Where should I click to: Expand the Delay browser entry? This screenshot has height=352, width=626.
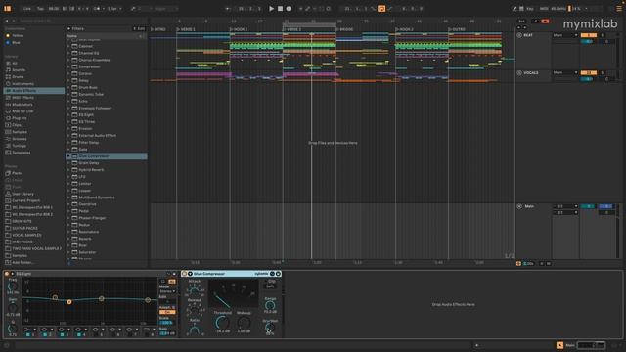click(68, 80)
